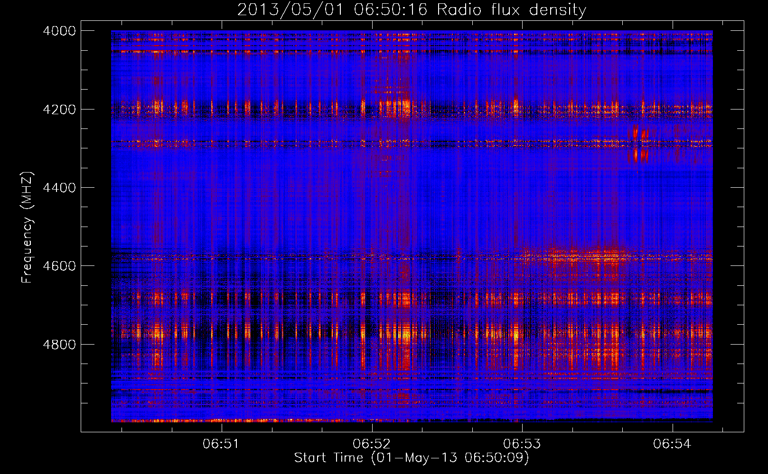Click the plot title "2013/05/01 06:50:16 Radio flux density"
The height and width of the screenshot is (474, 768).
412,9
